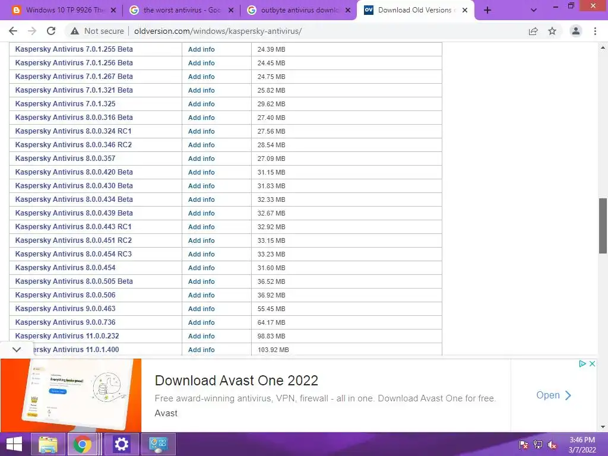Share this page using the share icon
Screen dimensions: 608x456
click(x=533, y=31)
